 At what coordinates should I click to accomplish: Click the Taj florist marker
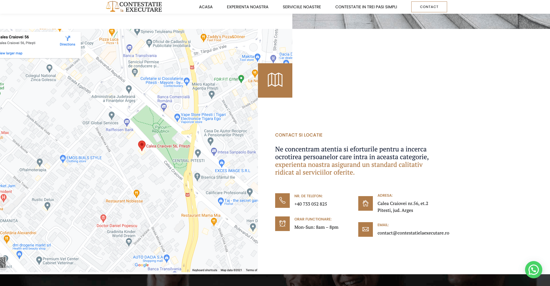pos(221,201)
